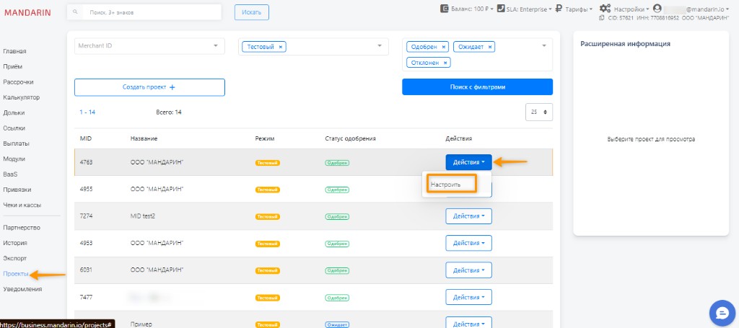Copy CID with the clipboard icon
This screenshot has height=328, width=739.
601,18
